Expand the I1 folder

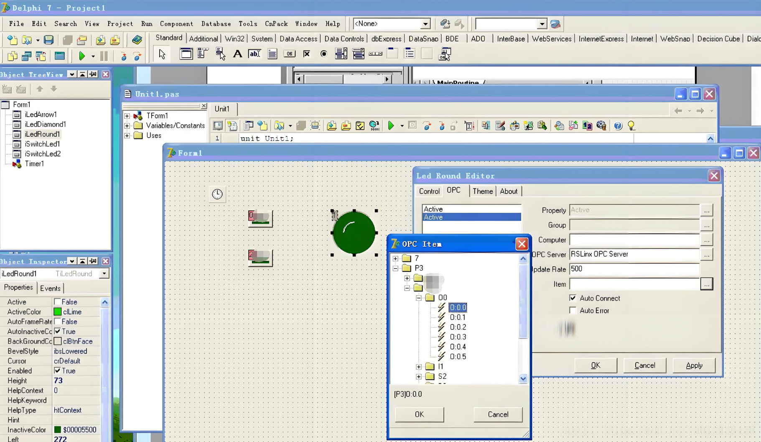coord(419,366)
